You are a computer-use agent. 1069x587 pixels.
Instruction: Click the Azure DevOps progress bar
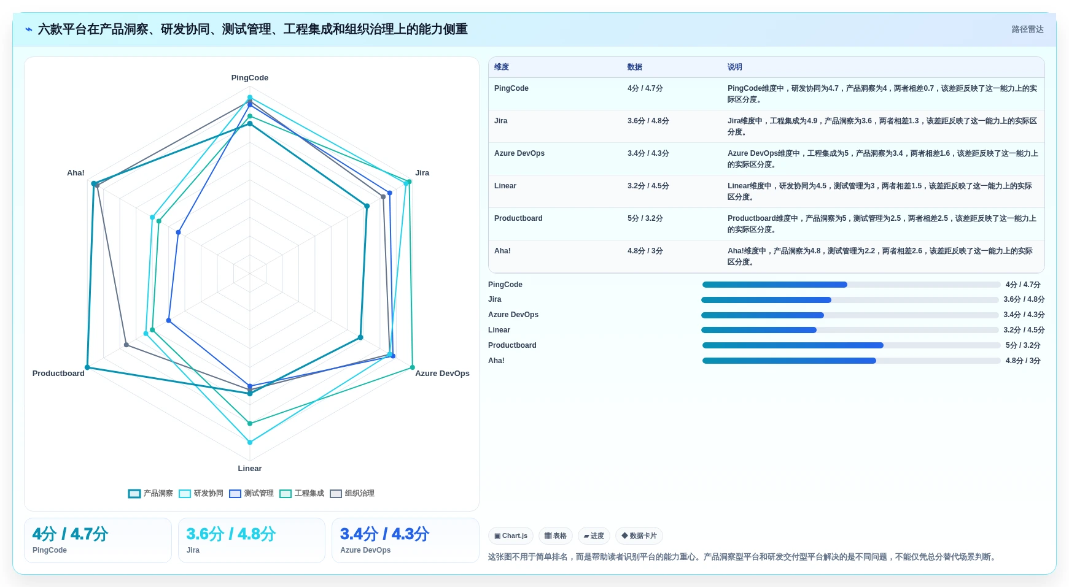tap(850, 315)
